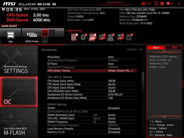Image resolution: width=184 pixels, height=138 pixels.
Task: Click settings list scrollbar up arrow
Action: coord(143,57)
